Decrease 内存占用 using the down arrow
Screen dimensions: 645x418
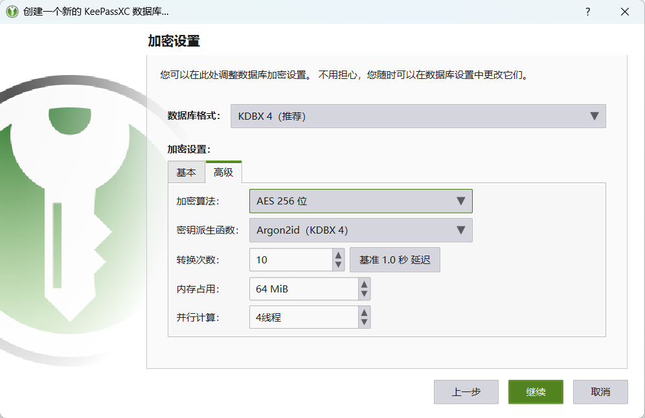[x=364, y=294]
